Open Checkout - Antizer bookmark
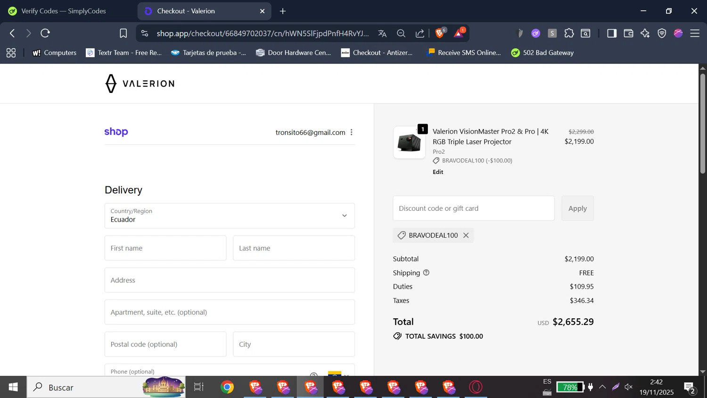707x398 pixels. (x=377, y=53)
